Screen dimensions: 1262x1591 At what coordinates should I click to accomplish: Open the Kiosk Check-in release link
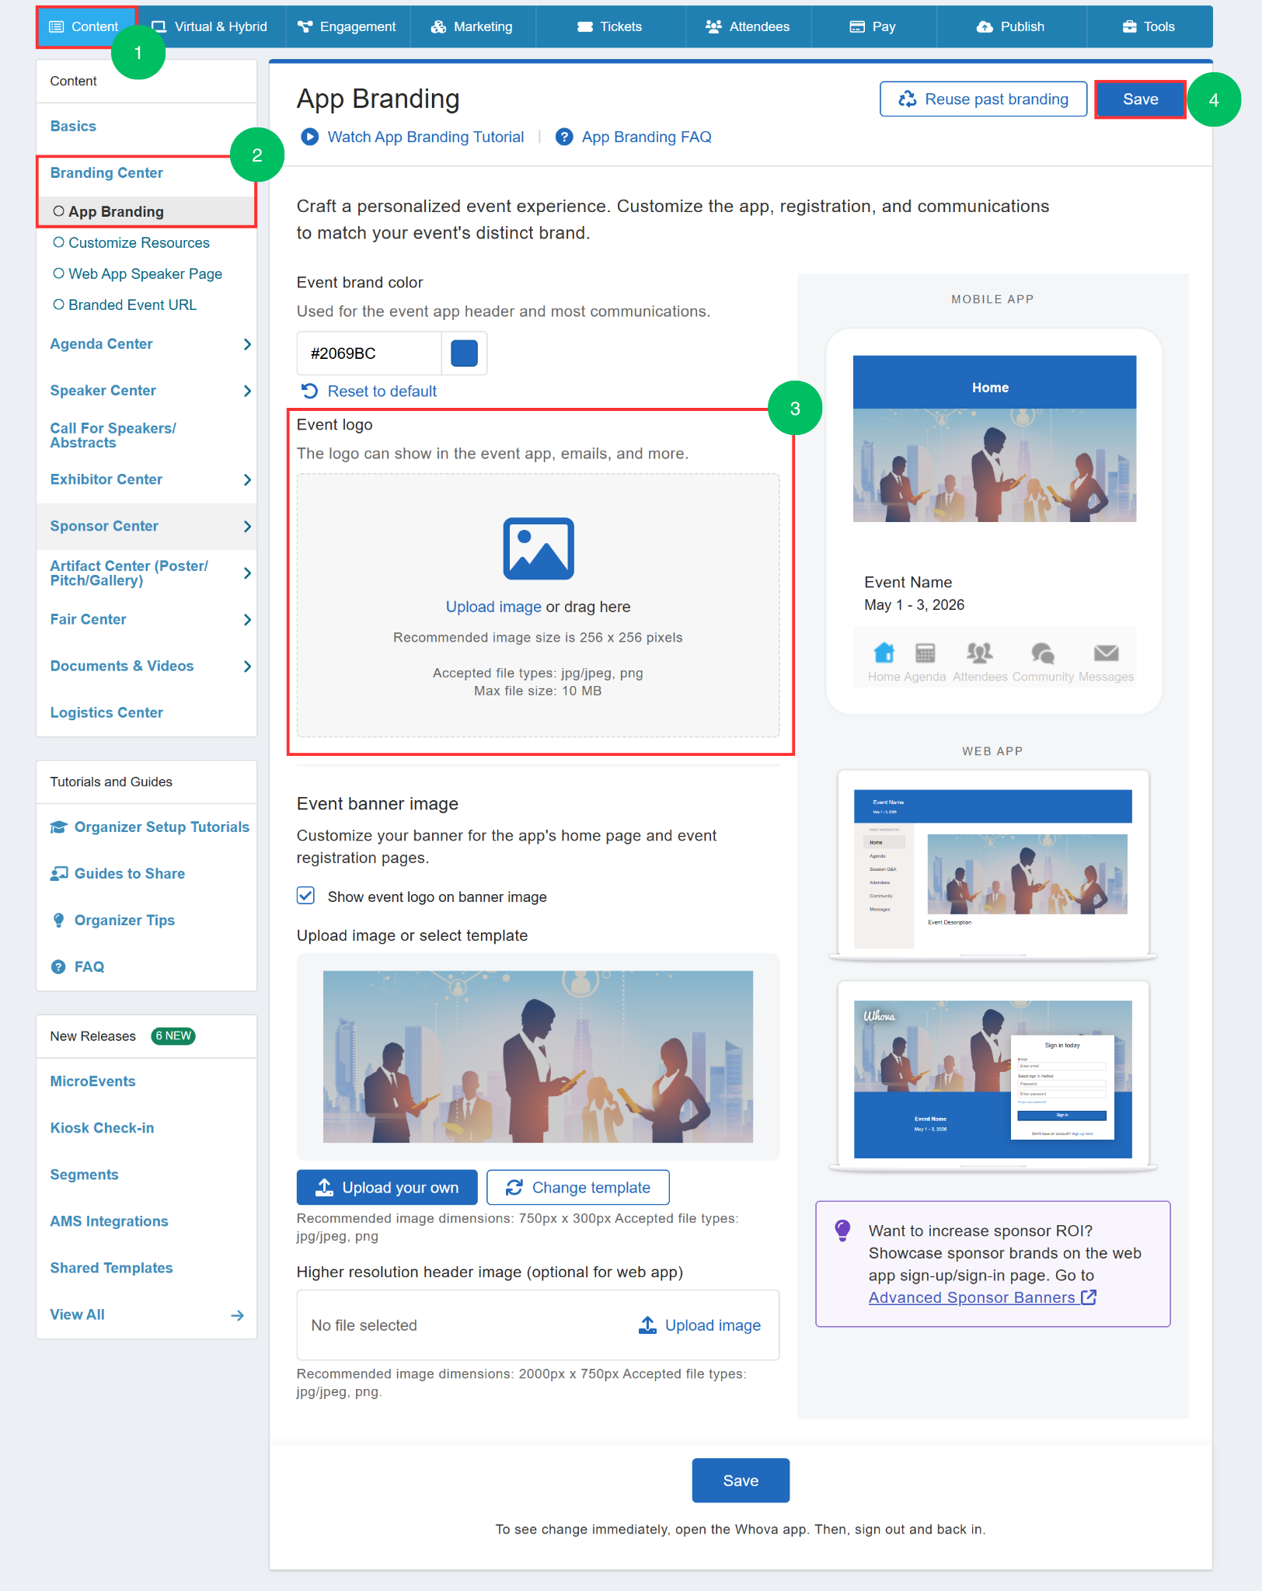point(102,1128)
